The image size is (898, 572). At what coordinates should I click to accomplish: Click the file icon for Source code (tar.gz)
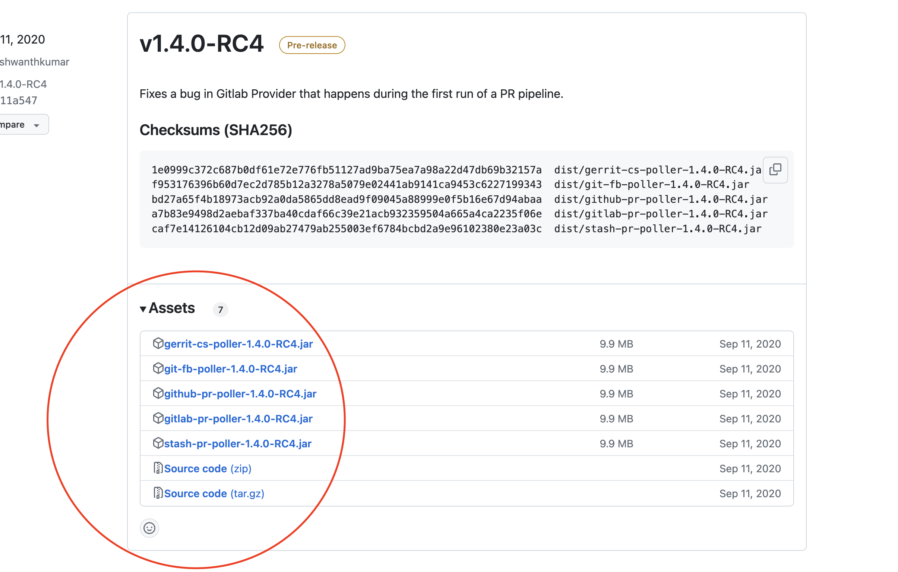(x=158, y=493)
